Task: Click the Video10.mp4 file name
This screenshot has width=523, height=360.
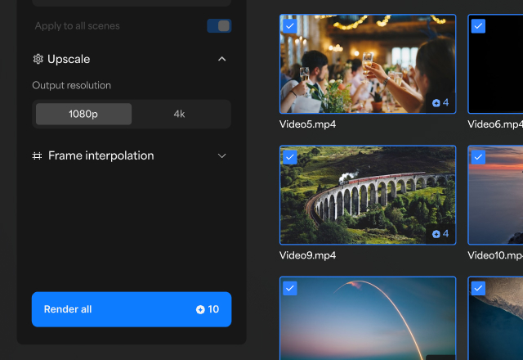Action: (495, 256)
